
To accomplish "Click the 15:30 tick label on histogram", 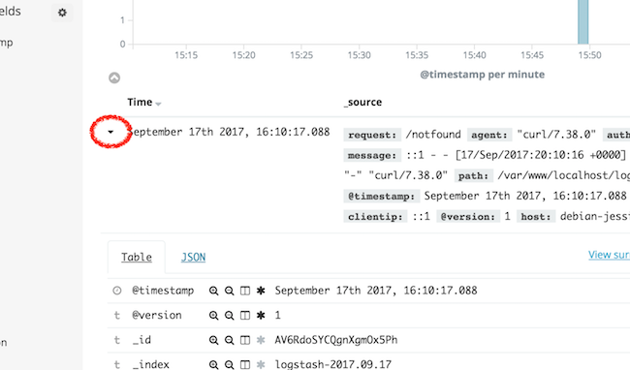I will point(360,55).
